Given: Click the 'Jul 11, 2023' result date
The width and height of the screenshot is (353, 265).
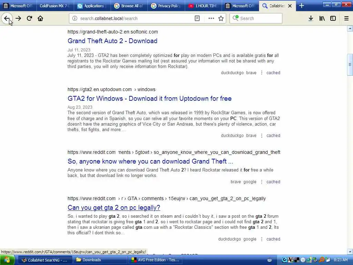Looking at the screenshot, I should point(79,50).
